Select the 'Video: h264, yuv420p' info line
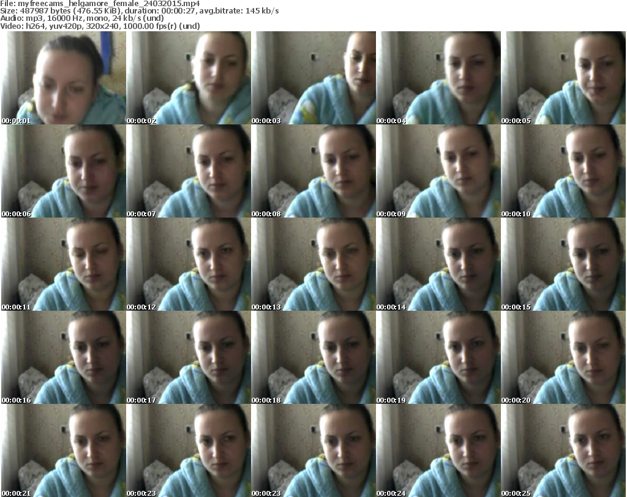The width and height of the screenshot is (627, 497). pos(100,26)
